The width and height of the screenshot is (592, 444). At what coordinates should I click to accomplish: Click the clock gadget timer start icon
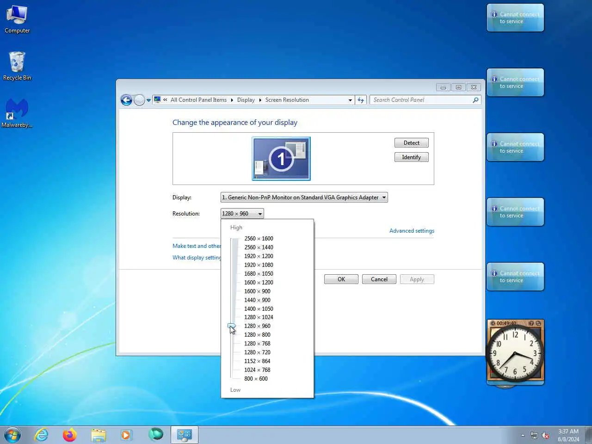click(493, 323)
